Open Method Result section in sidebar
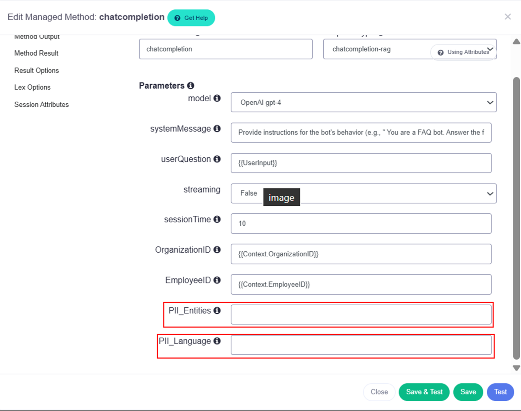The image size is (521, 411). [36, 53]
